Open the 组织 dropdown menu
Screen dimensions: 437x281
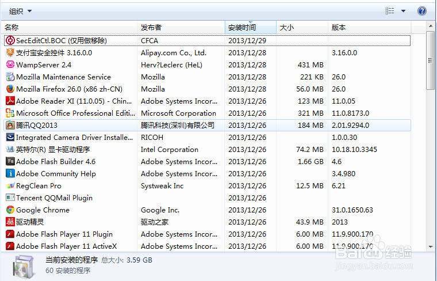20,11
